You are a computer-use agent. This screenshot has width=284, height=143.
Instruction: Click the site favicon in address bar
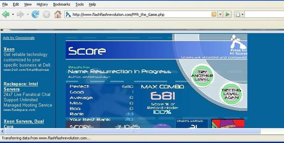[68, 14]
